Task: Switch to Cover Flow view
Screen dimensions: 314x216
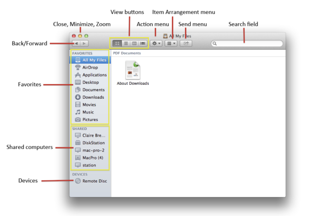Action: click(x=143, y=43)
